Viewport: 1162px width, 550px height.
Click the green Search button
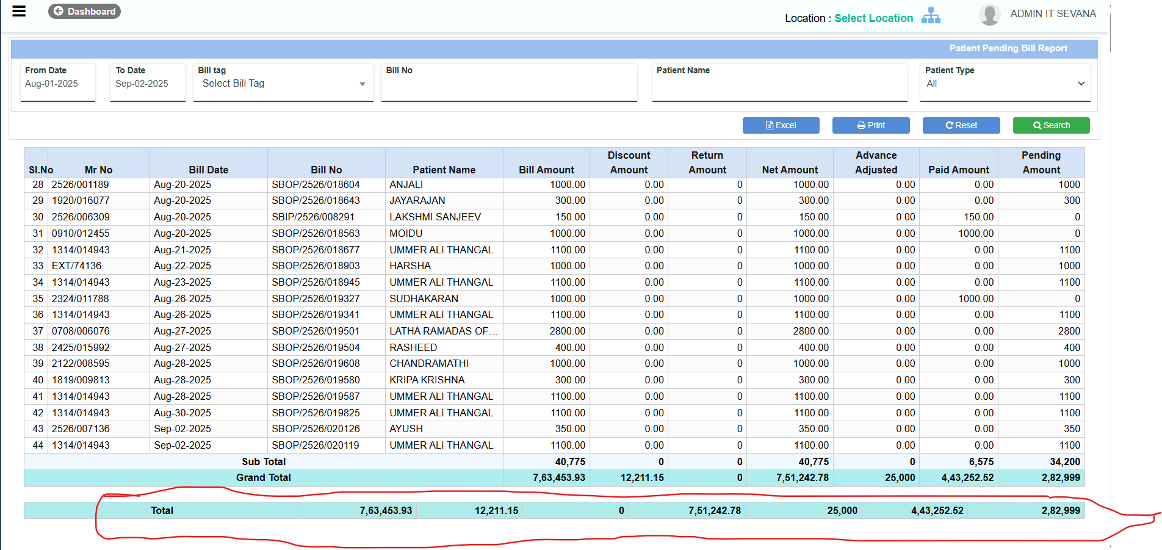point(1051,125)
